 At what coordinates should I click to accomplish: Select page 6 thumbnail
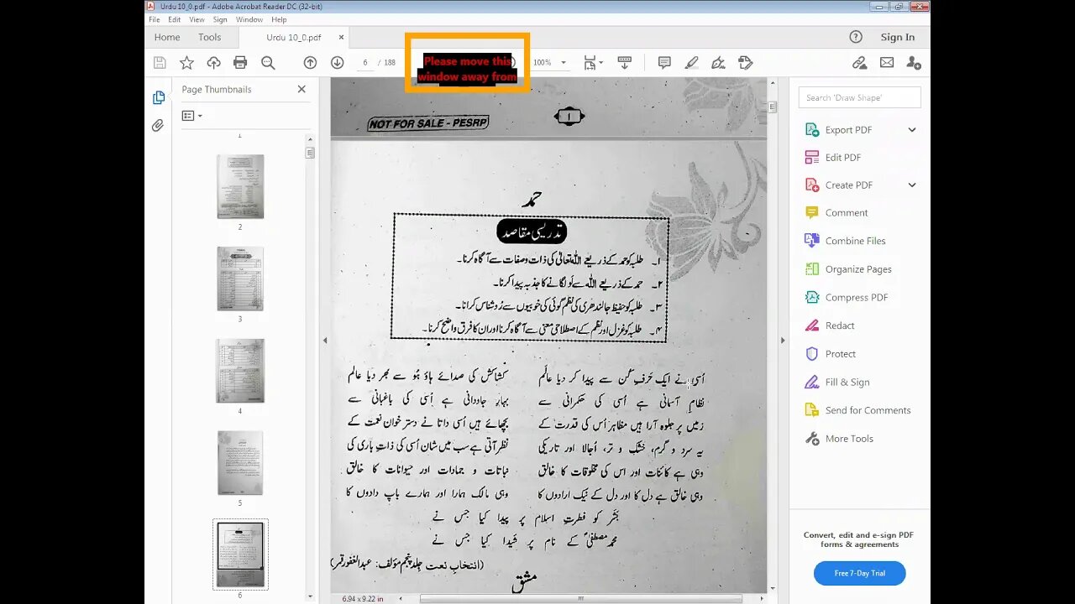[x=240, y=555]
